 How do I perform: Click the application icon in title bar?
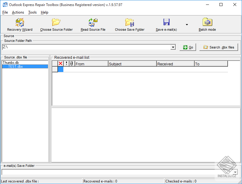click(5, 5)
